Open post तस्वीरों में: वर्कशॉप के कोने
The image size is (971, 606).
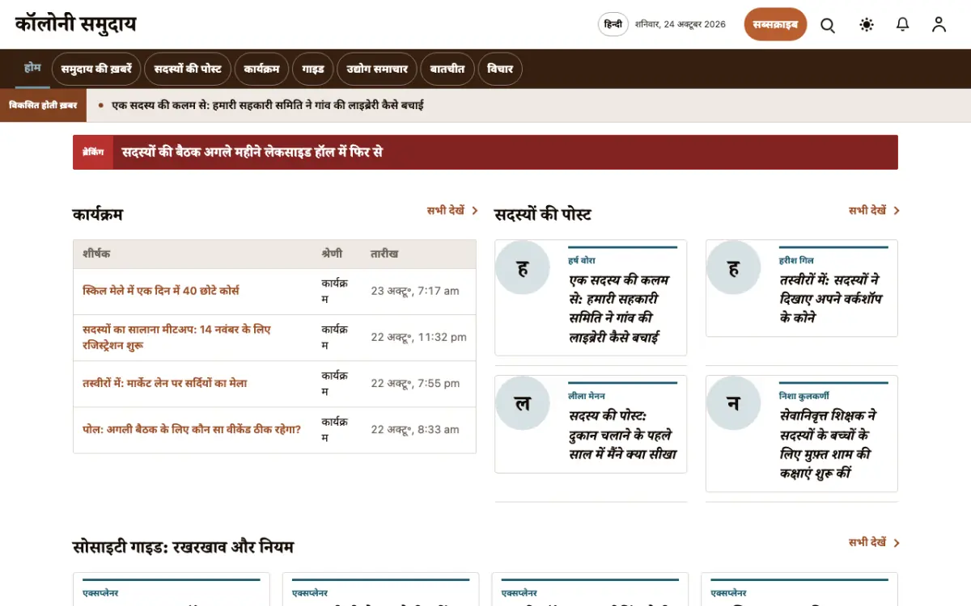pyautogui.click(x=831, y=299)
